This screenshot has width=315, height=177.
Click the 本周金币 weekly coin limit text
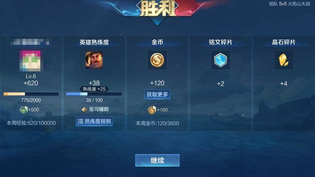coord(157,123)
